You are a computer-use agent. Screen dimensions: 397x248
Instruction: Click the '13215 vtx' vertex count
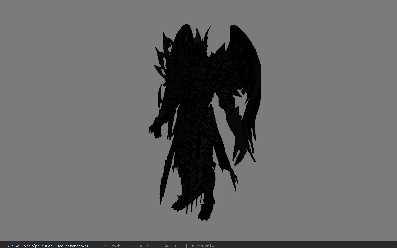pyautogui.click(x=141, y=246)
